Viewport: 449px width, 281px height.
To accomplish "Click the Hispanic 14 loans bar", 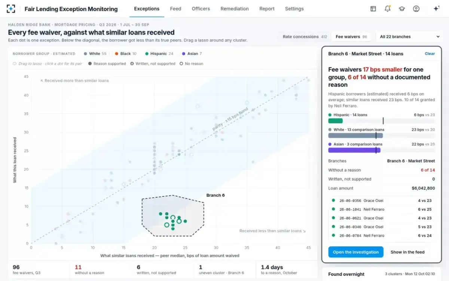I will coord(382,121).
